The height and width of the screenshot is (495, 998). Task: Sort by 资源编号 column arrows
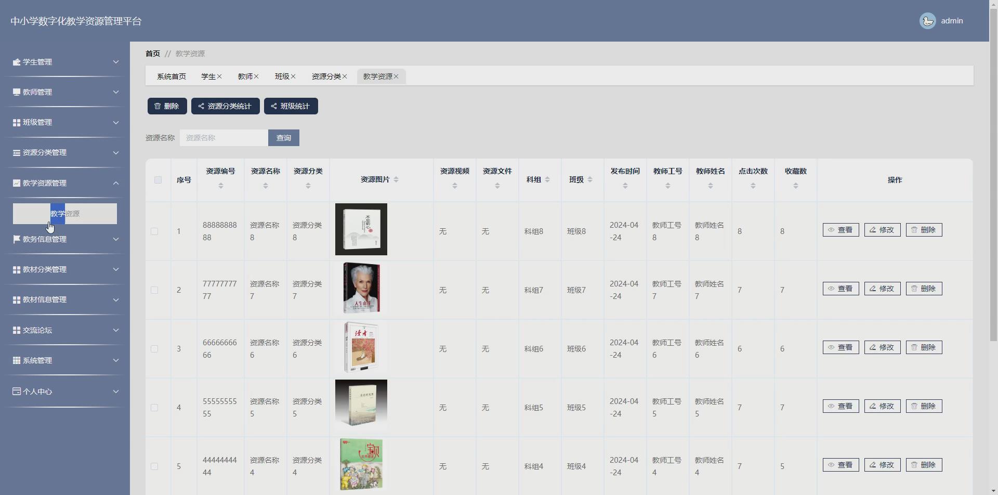pos(221,186)
